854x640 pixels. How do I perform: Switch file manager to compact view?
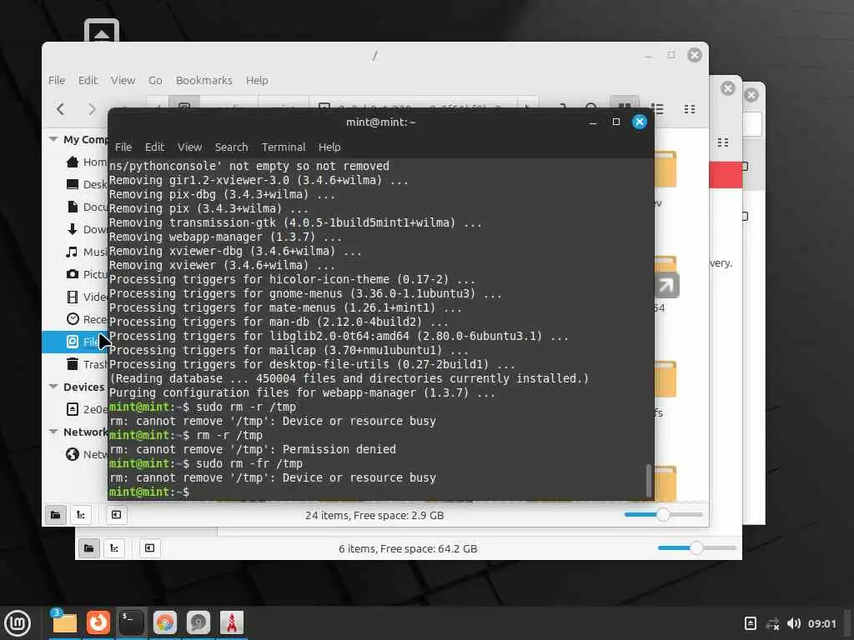690,109
